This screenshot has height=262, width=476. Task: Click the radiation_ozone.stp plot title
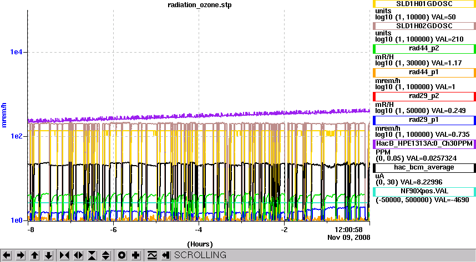200,5
